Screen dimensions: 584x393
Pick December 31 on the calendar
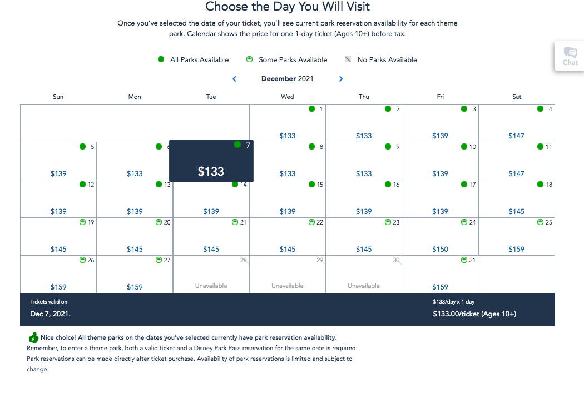(x=440, y=275)
